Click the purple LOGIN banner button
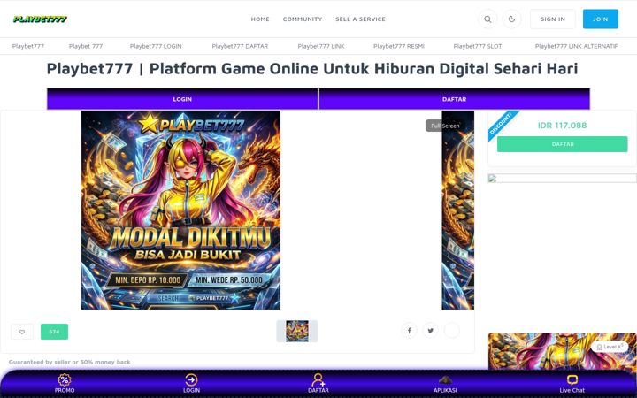The image size is (637, 398). [182, 99]
